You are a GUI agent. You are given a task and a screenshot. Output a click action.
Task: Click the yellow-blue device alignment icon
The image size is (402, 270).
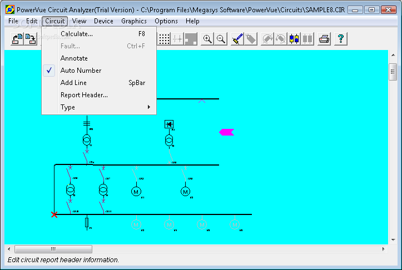click(x=294, y=39)
